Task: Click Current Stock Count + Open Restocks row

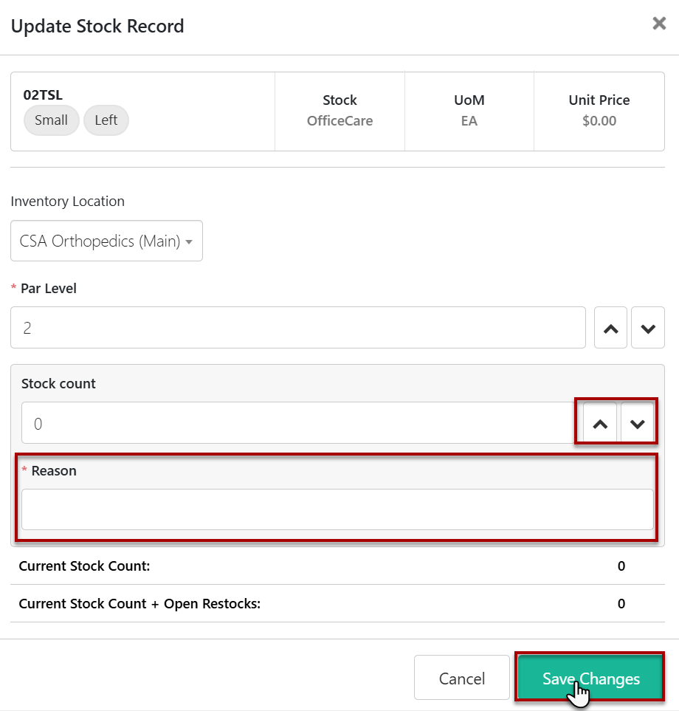Action: click(x=139, y=603)
